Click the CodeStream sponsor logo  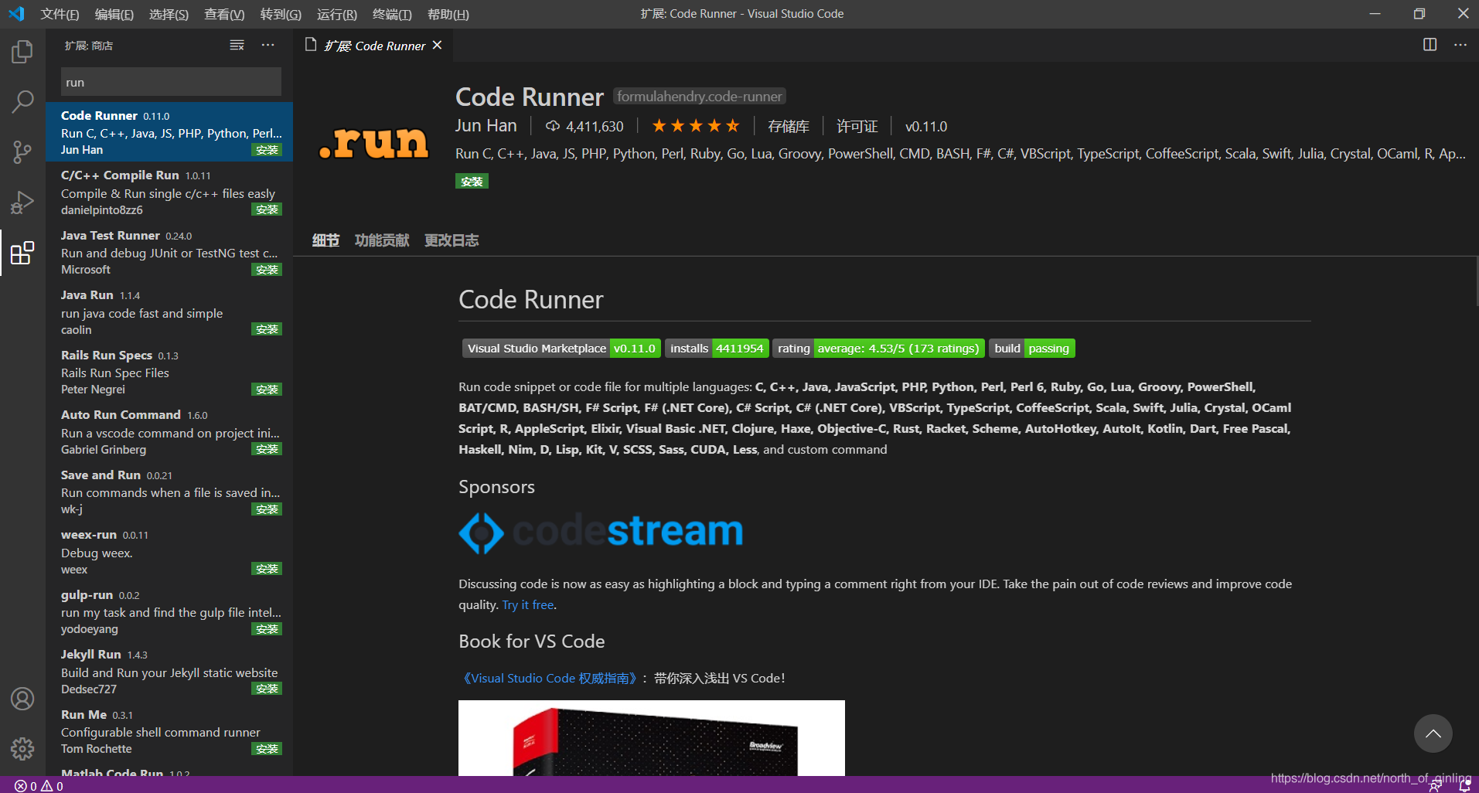coord(601,532)
